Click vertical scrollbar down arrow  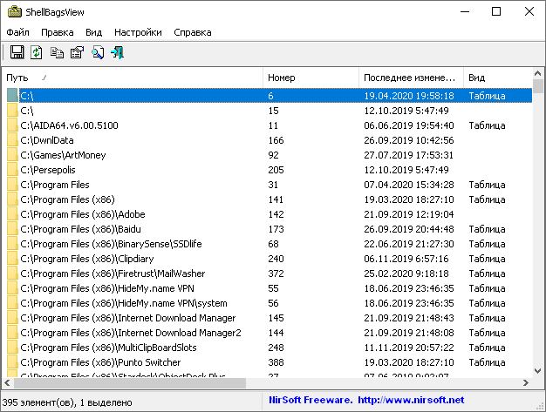[537, 371]
